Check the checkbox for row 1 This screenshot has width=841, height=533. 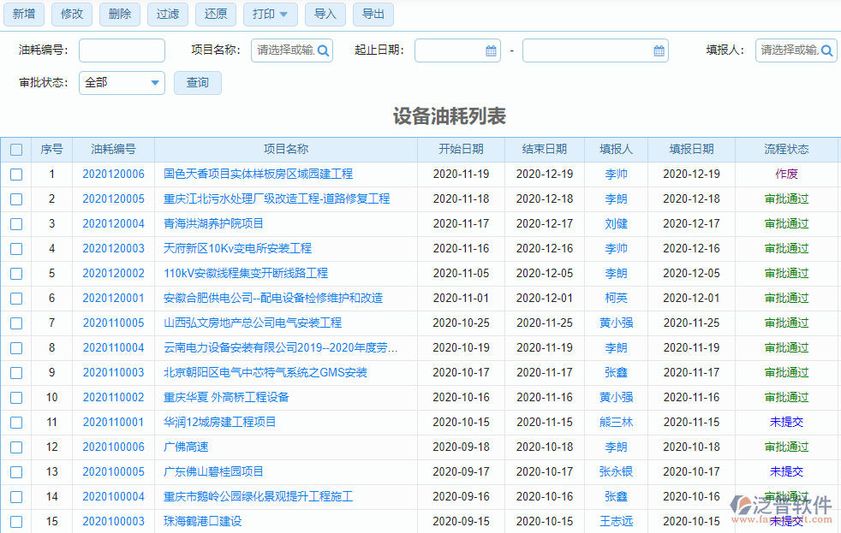(x=15, y=174)
